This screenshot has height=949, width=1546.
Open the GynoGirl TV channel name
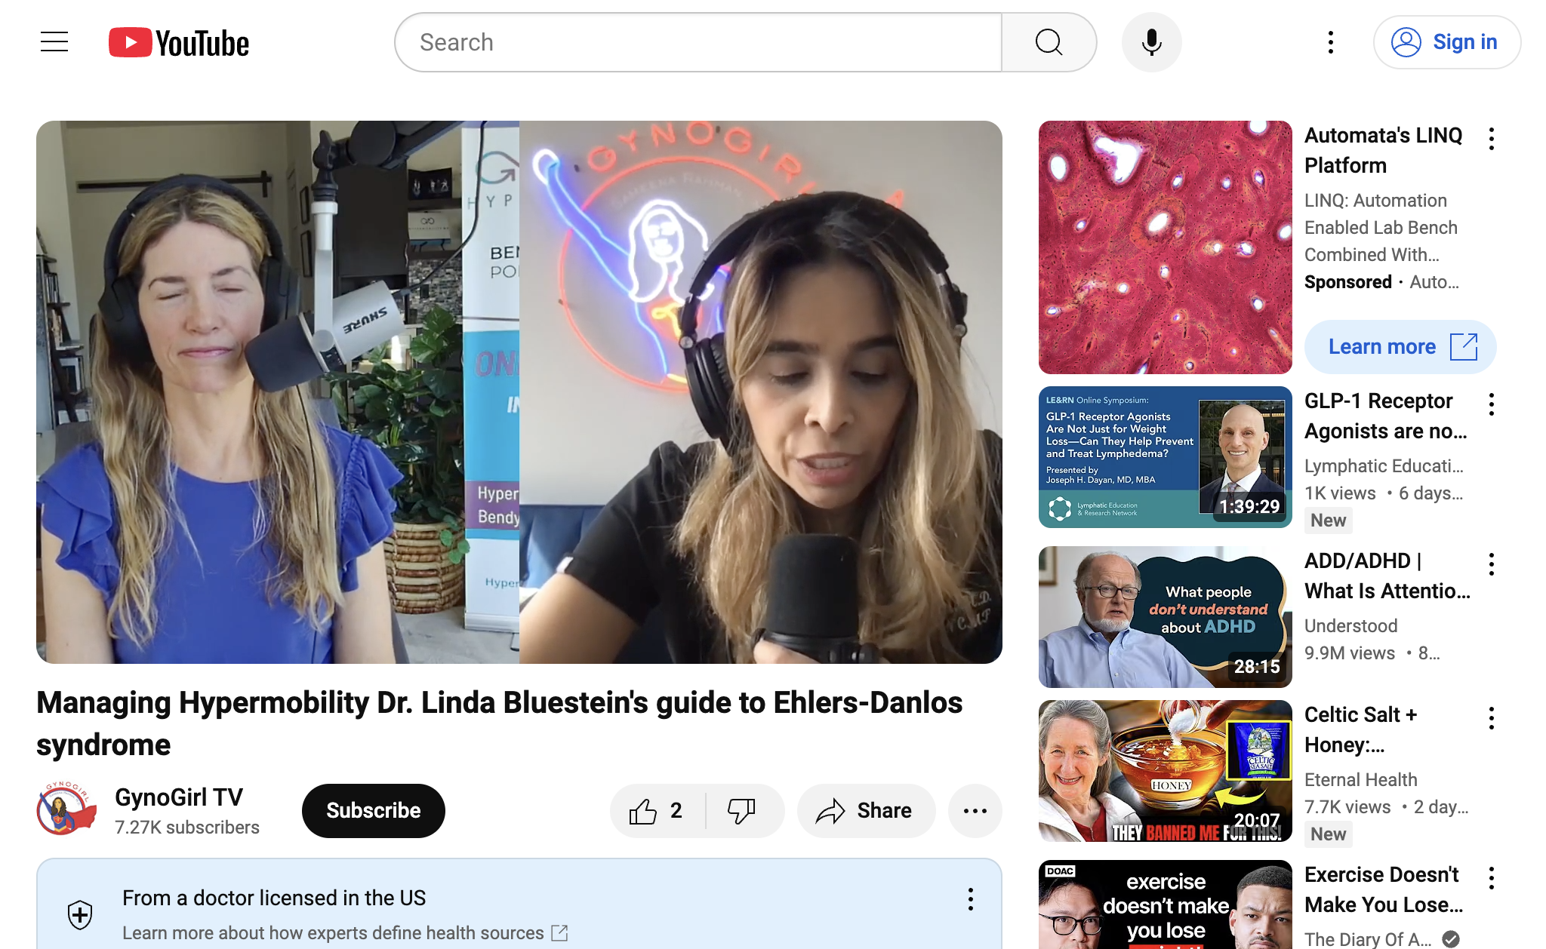179,797
